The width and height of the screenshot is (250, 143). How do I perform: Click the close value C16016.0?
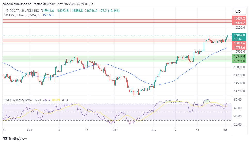pos(91,11)
